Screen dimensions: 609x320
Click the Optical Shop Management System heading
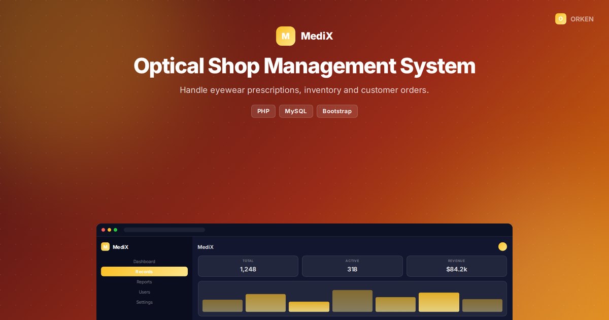[x=304, y=66]
